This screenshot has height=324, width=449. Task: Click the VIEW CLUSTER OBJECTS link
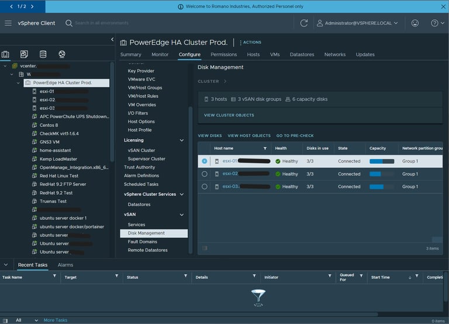point(229,115)
